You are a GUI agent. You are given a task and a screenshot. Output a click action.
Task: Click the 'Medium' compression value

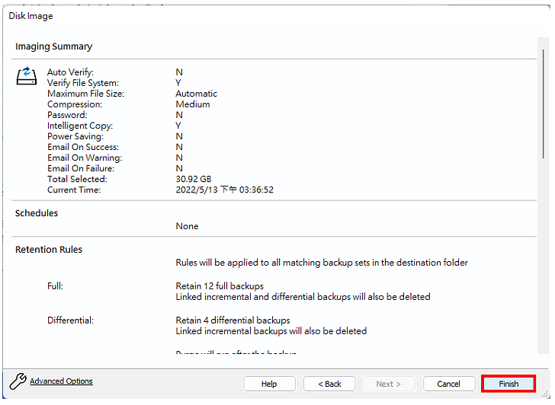point(193,104)
